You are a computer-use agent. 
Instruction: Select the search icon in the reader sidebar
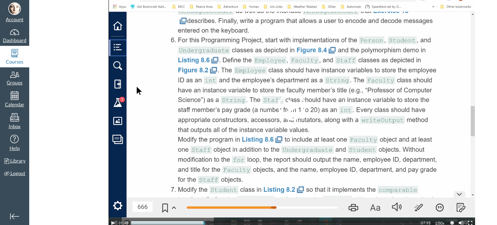(x=118, y=65)
